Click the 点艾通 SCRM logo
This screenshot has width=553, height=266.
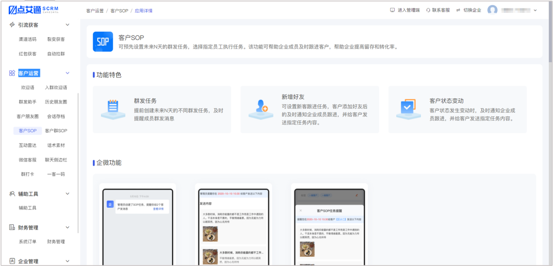pos(33,10)
